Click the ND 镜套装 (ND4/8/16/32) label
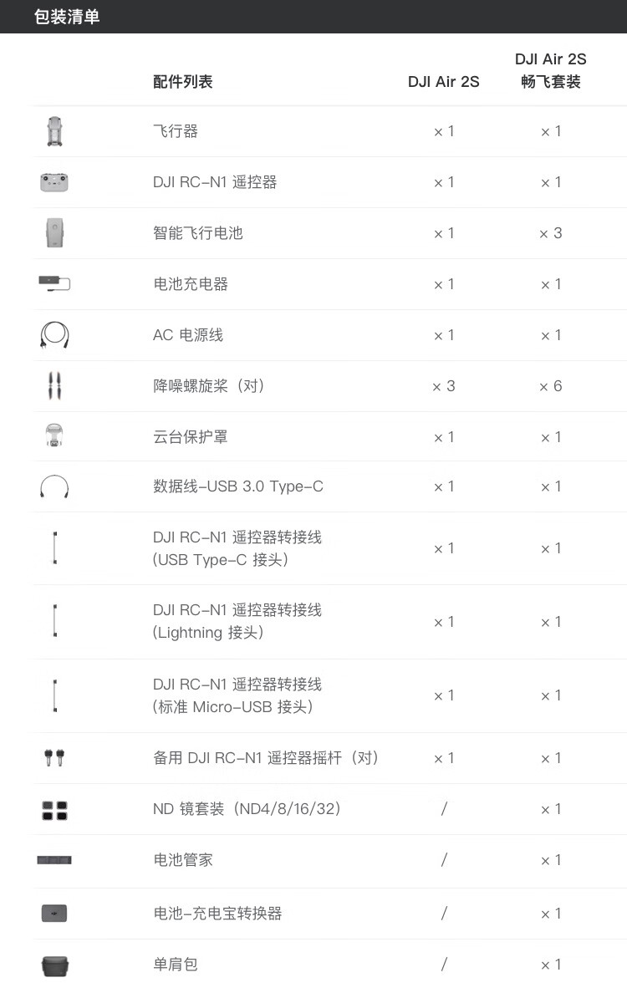The width and height of the screenshot is (627, 1003). coord(247,809)
